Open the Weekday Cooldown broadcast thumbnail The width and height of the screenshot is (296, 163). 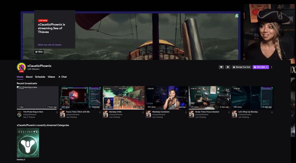167,98
